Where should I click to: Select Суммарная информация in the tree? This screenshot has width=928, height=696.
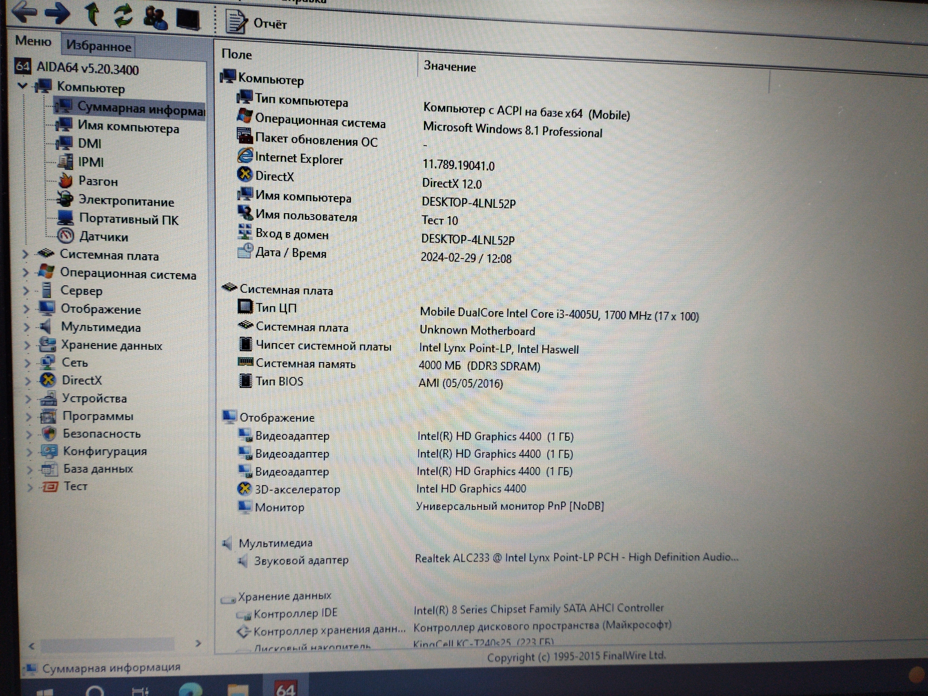(130, 108)
